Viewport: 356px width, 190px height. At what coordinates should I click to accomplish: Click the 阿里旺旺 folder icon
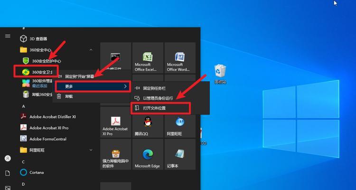(23, 150)
